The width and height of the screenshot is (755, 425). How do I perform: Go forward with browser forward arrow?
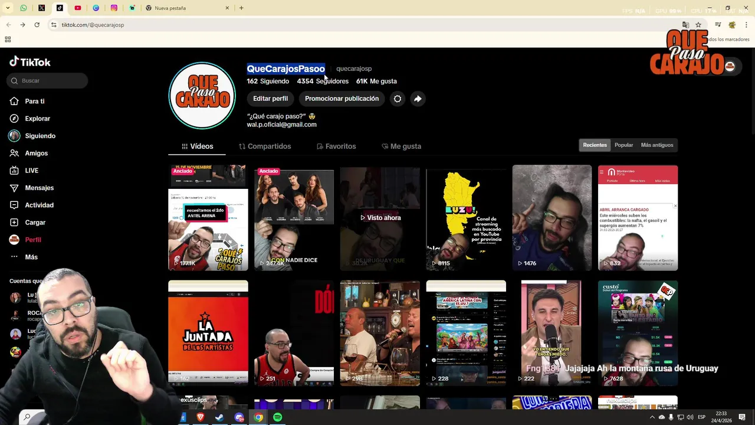22,25
